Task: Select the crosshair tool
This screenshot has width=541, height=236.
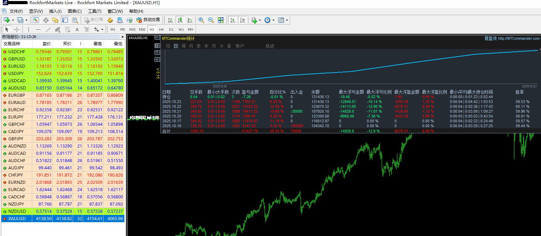Action: point(17,29)
